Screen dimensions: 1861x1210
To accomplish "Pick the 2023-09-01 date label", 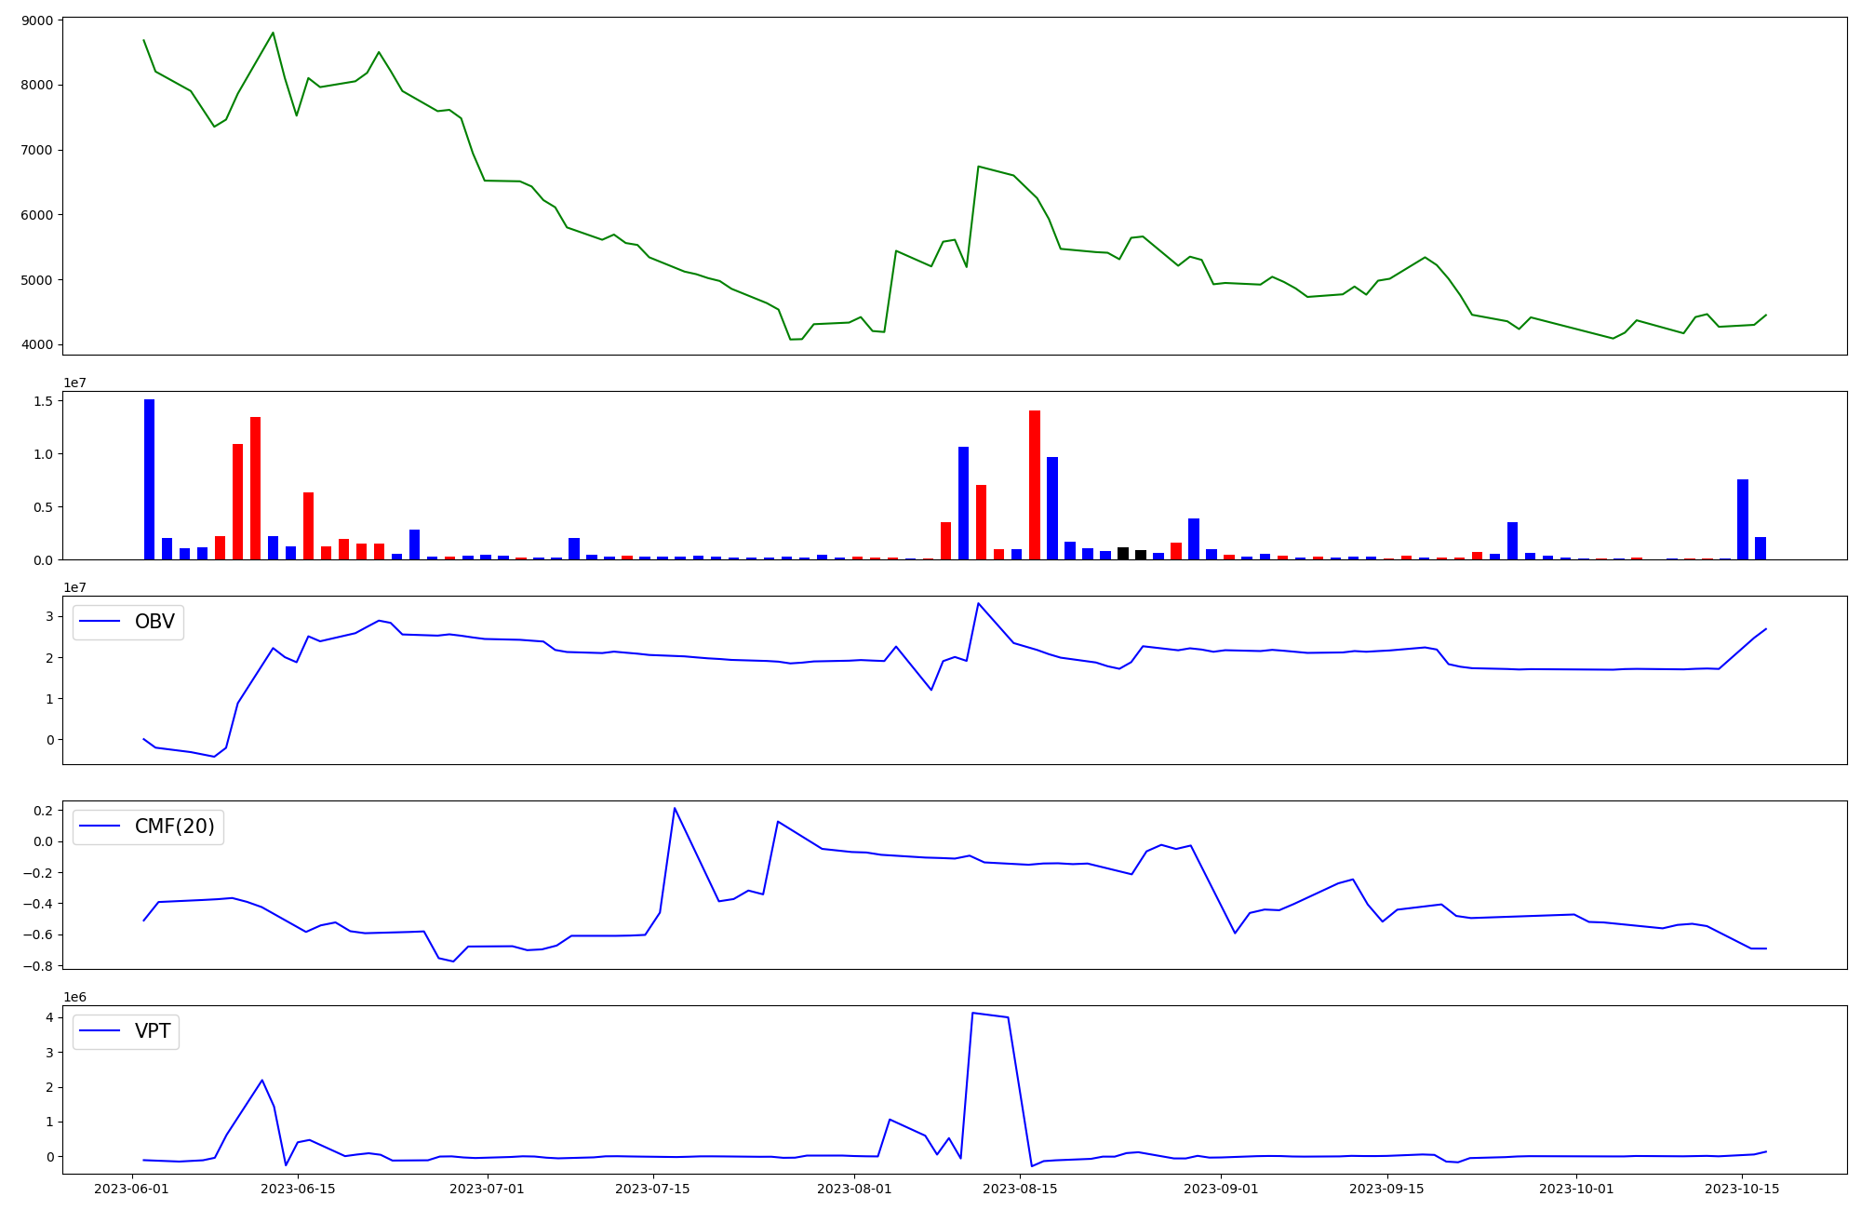I will (x=1221, y=1189).
